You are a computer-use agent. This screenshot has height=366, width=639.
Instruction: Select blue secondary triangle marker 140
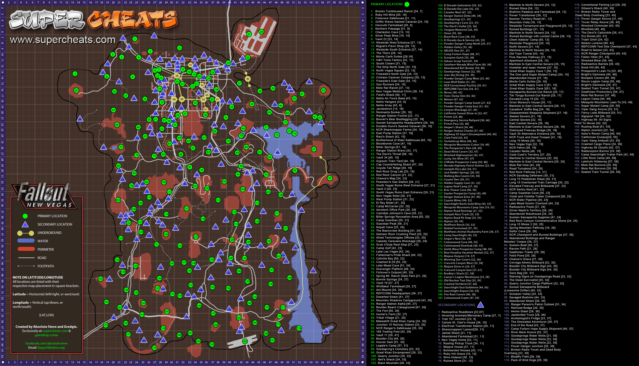313,271
